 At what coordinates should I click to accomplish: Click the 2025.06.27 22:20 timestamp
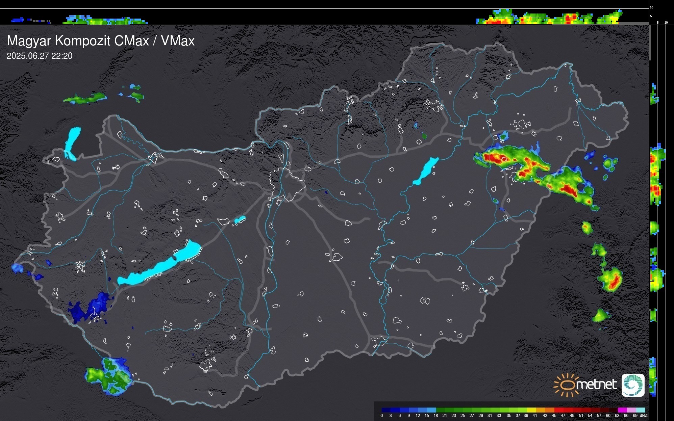click(x=40, y=56)
